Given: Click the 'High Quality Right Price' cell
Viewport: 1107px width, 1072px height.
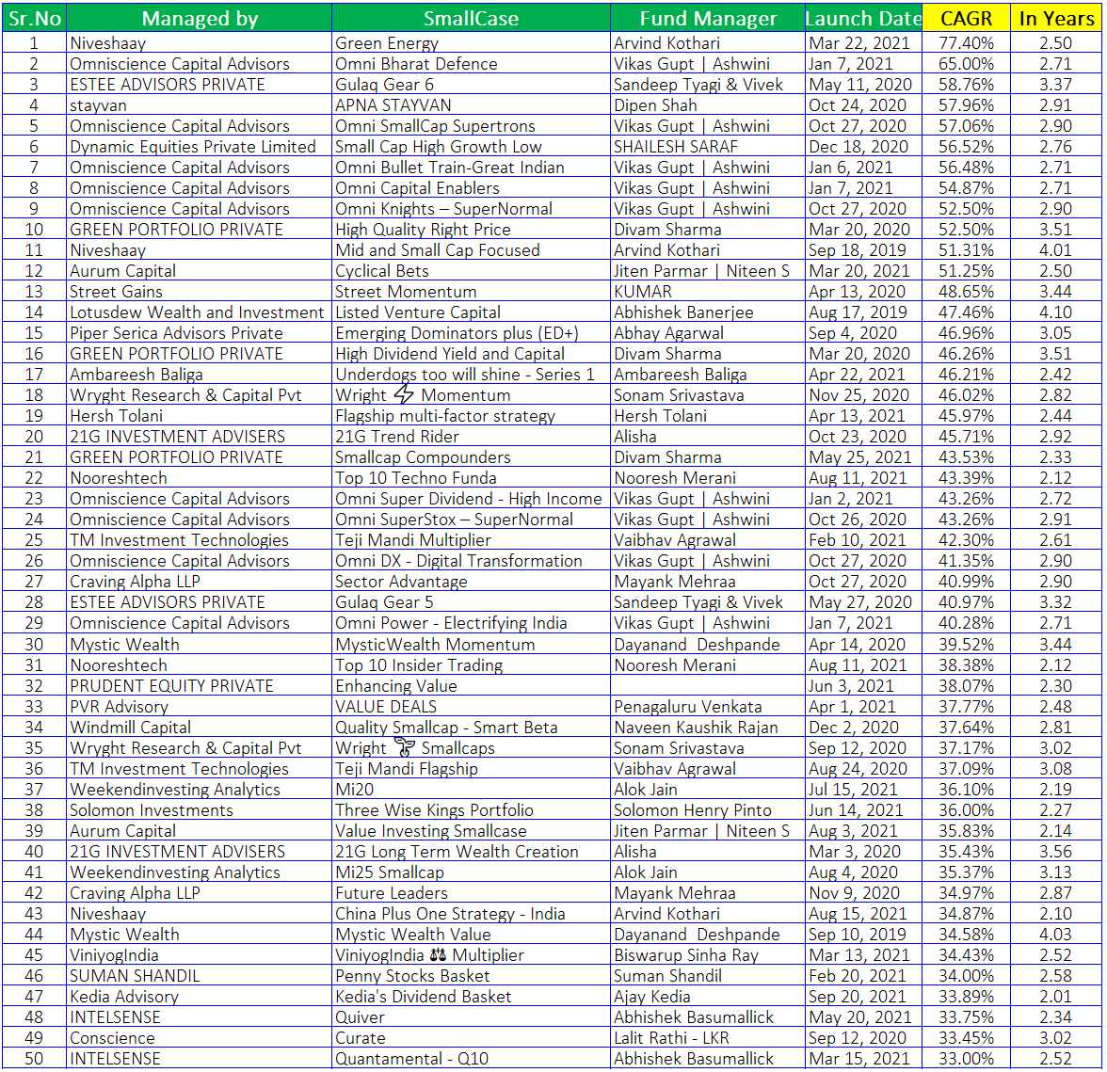Looking at the screenshot, I should (471, 230).
